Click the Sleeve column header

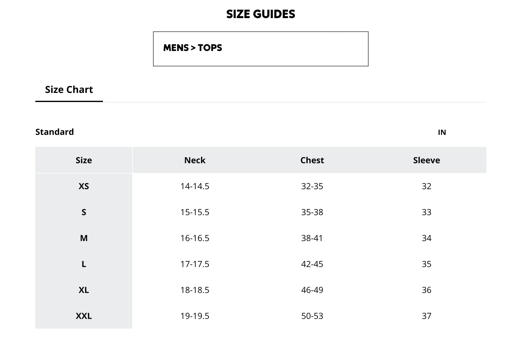click(426, 160)
